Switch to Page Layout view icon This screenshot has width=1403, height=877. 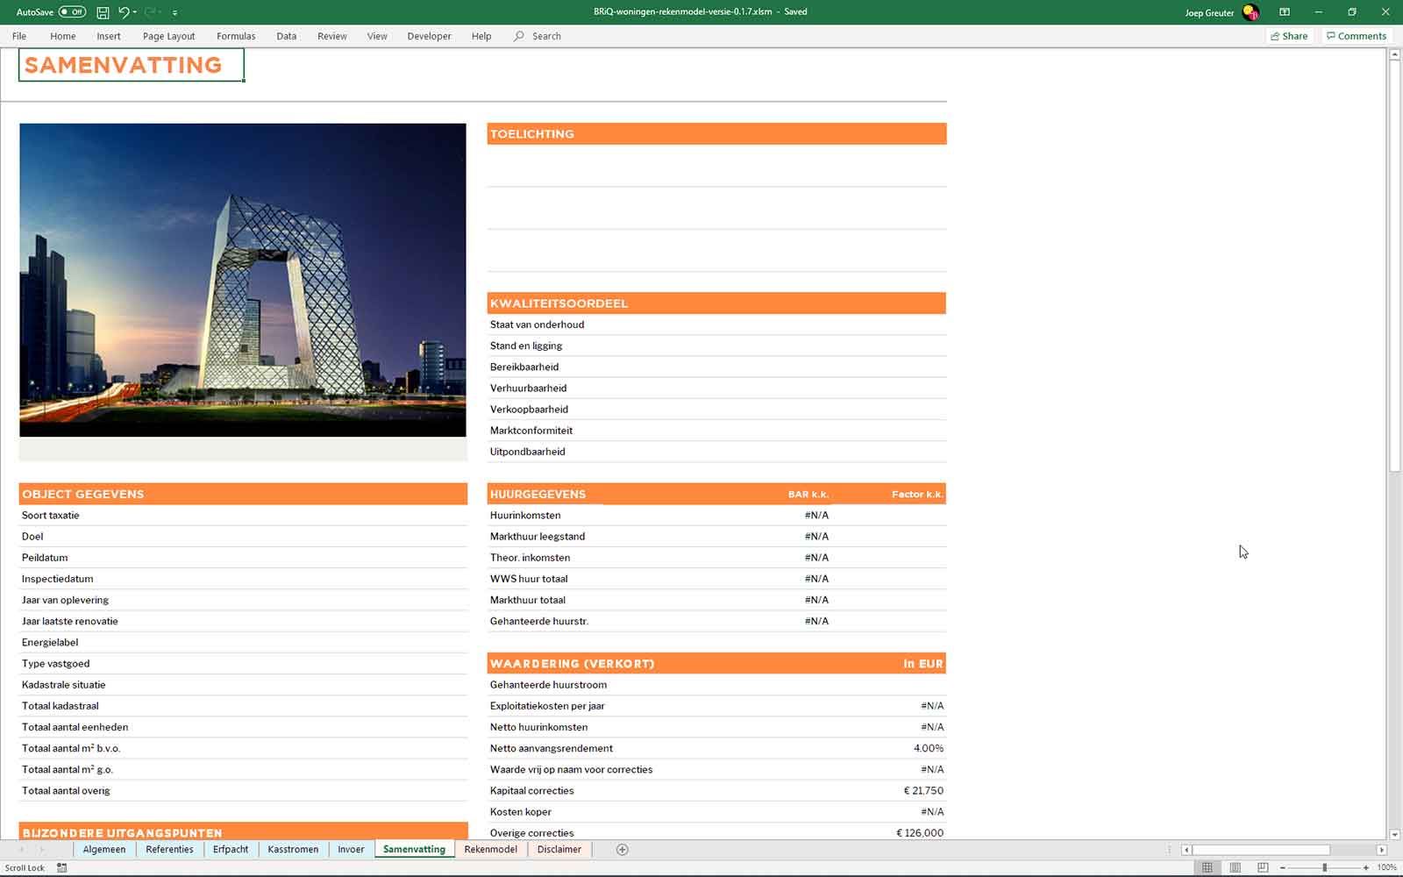(x=1235, y=867)
